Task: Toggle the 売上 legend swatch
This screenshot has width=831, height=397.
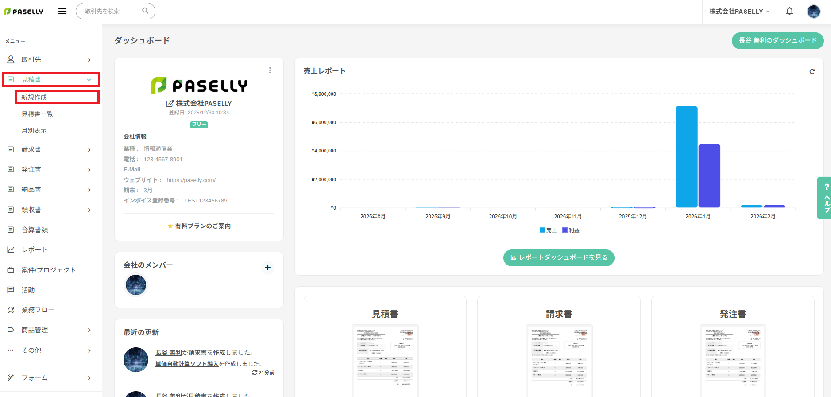Action: click(542, 230)
